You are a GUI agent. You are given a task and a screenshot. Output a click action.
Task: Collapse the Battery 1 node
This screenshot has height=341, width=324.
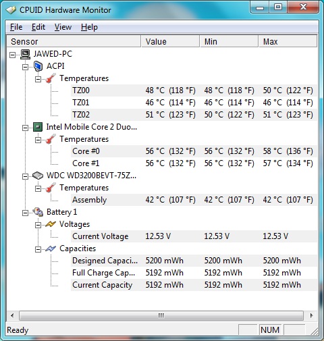click(25, 213)
